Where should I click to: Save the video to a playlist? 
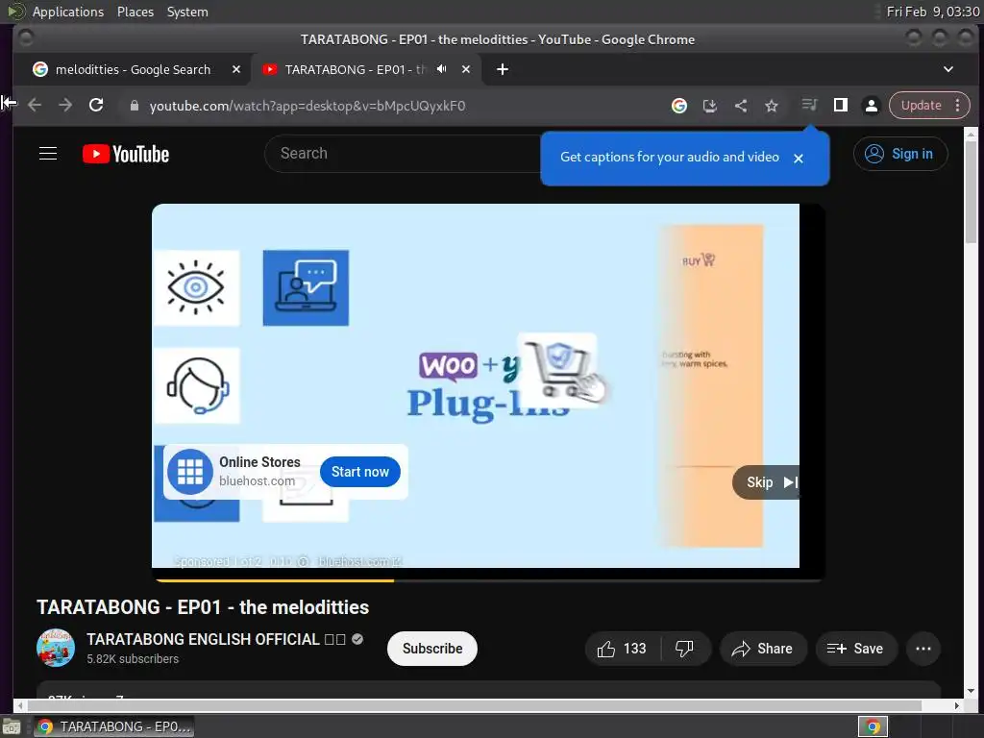[x=856, y=649]
